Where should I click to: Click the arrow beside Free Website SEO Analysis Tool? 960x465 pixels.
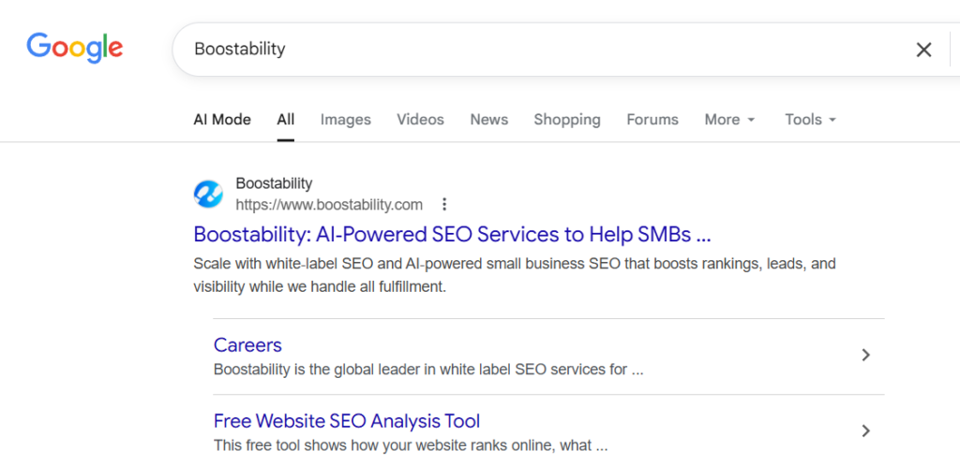click(x=866, y=430)
